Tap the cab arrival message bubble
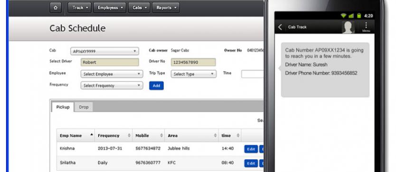 325,70
